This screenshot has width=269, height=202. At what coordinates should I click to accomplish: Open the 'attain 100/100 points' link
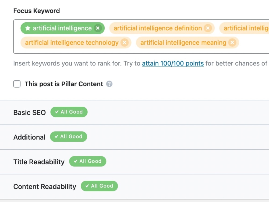[173, 63]
